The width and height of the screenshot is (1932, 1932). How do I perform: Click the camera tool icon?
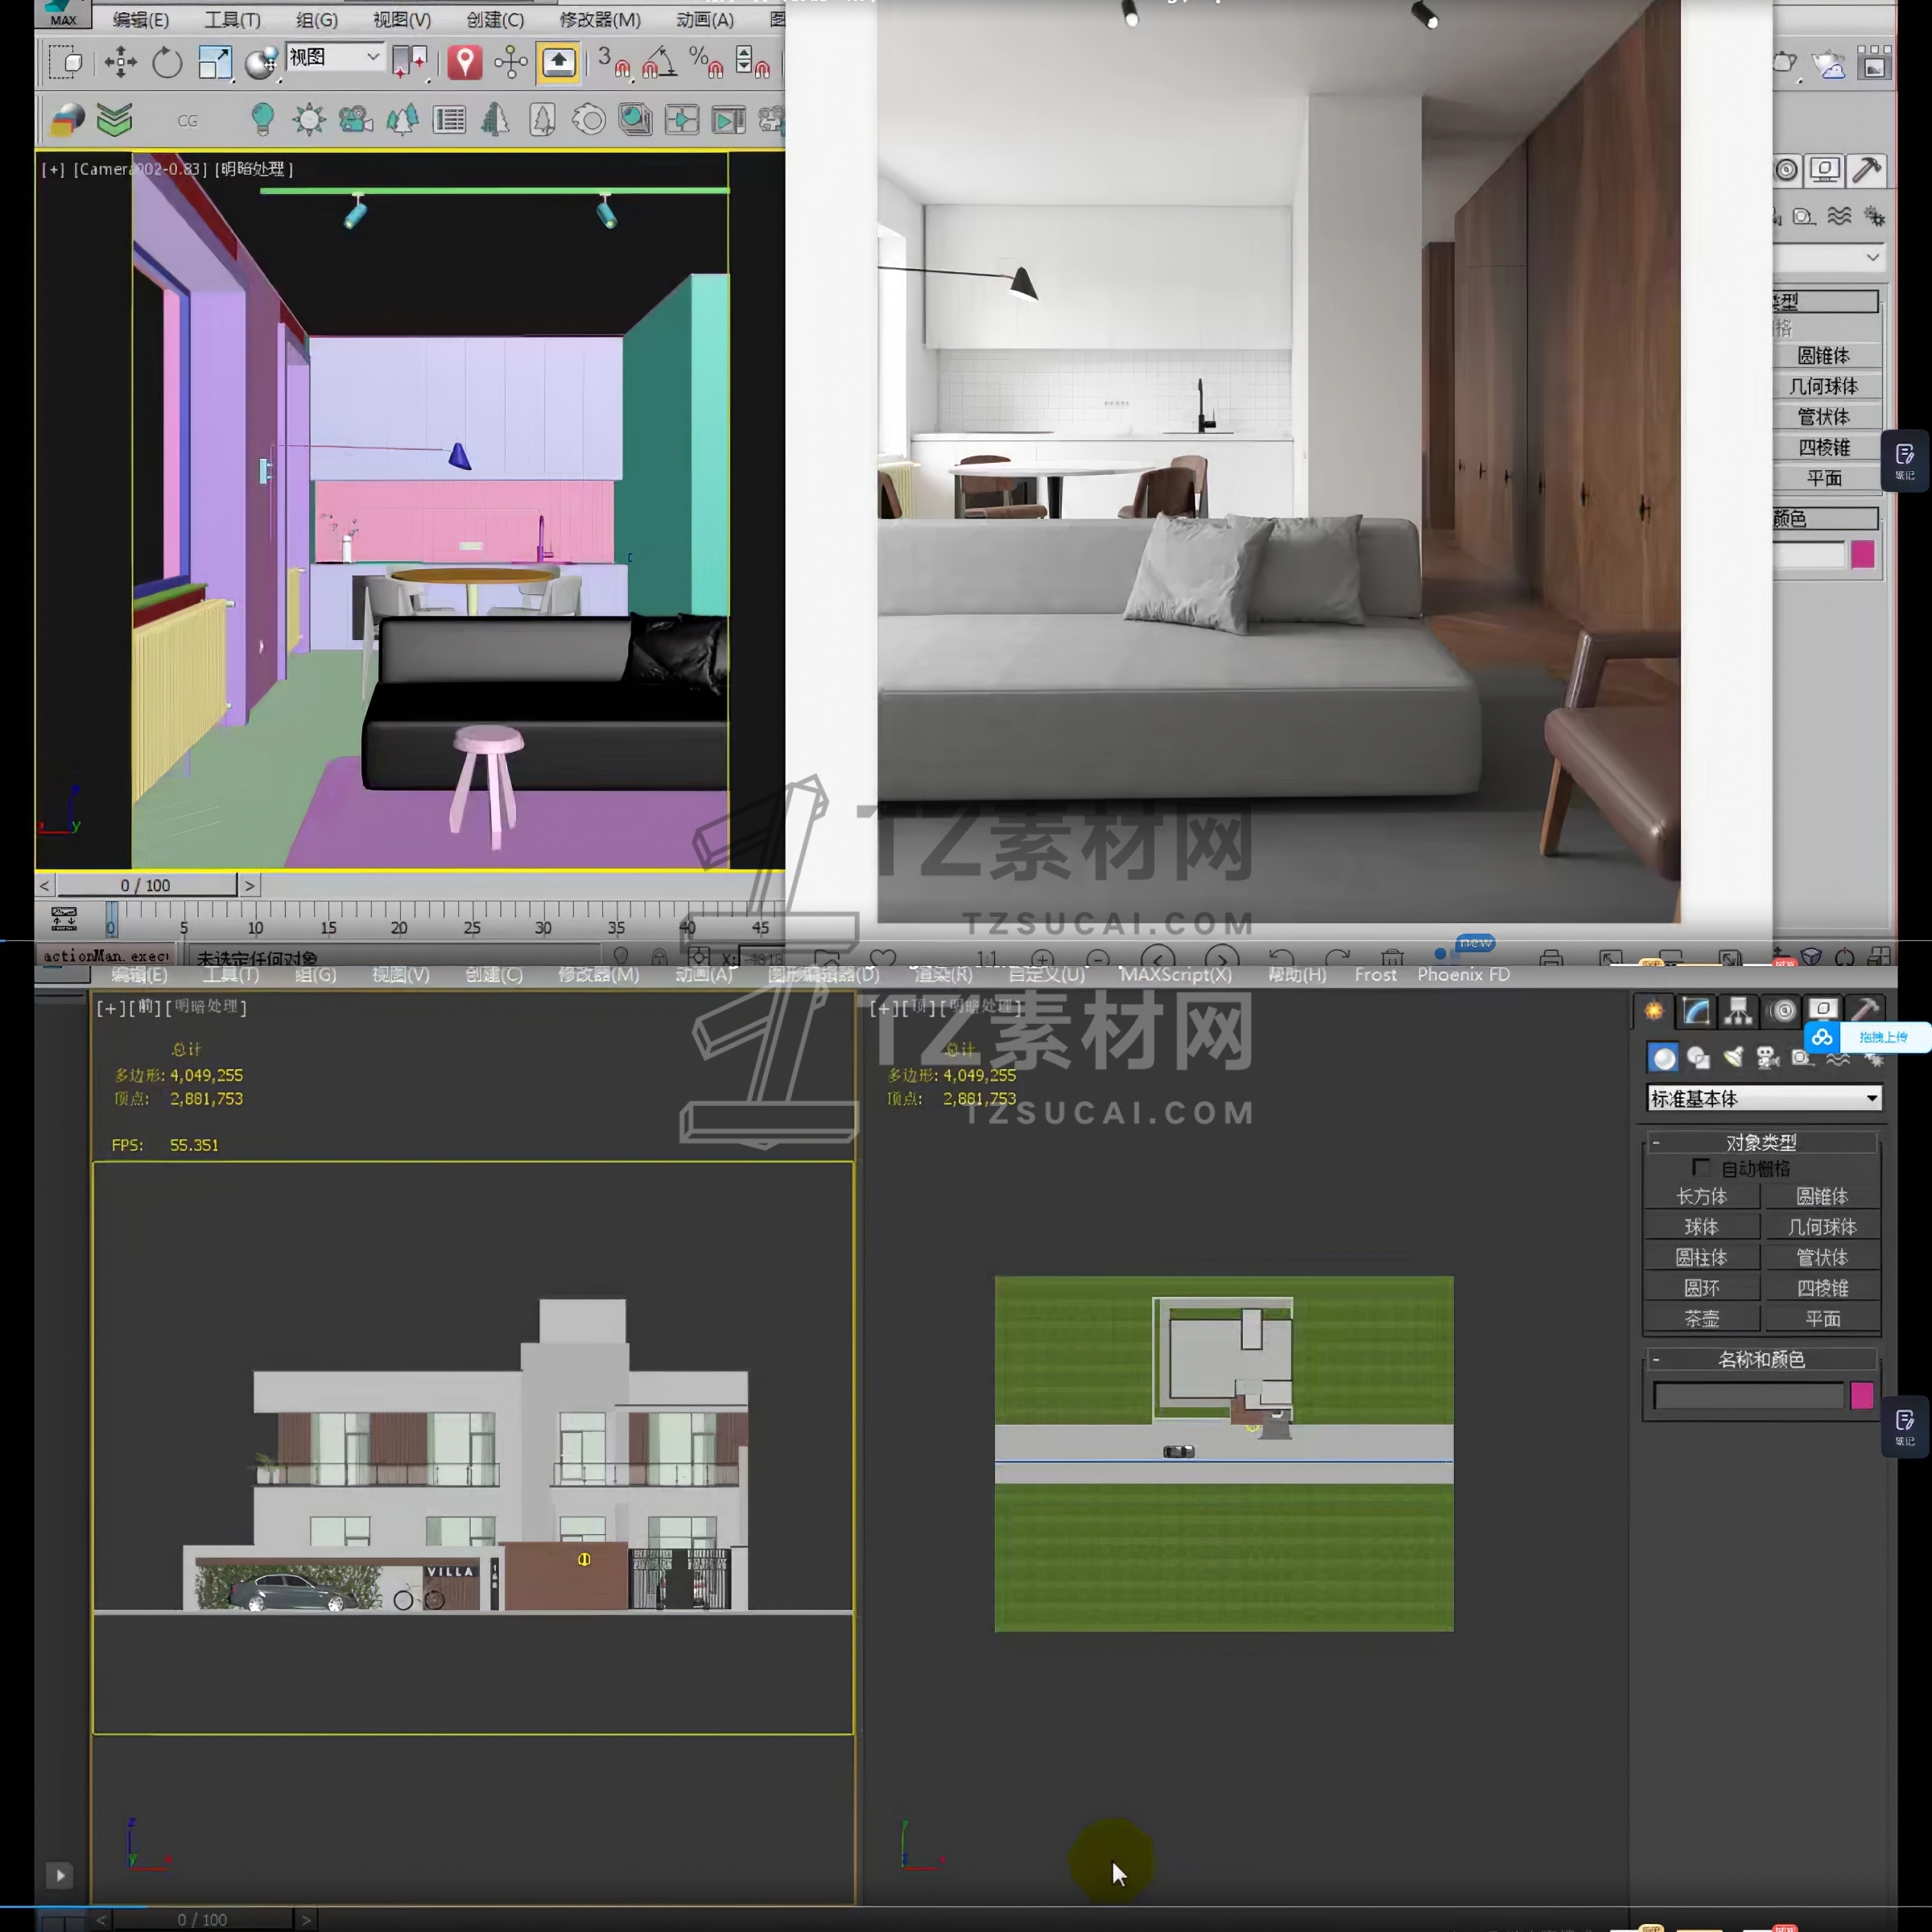click(355, 120)
